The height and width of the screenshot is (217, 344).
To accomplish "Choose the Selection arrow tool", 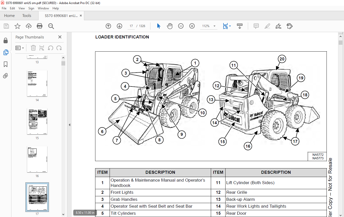I will pos(159,26).
